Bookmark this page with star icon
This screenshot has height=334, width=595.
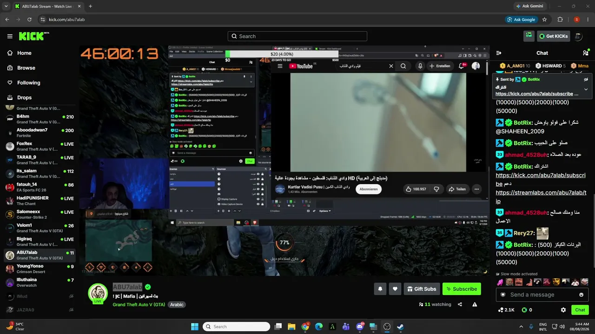pyautogui.click(x=544, y=19)
